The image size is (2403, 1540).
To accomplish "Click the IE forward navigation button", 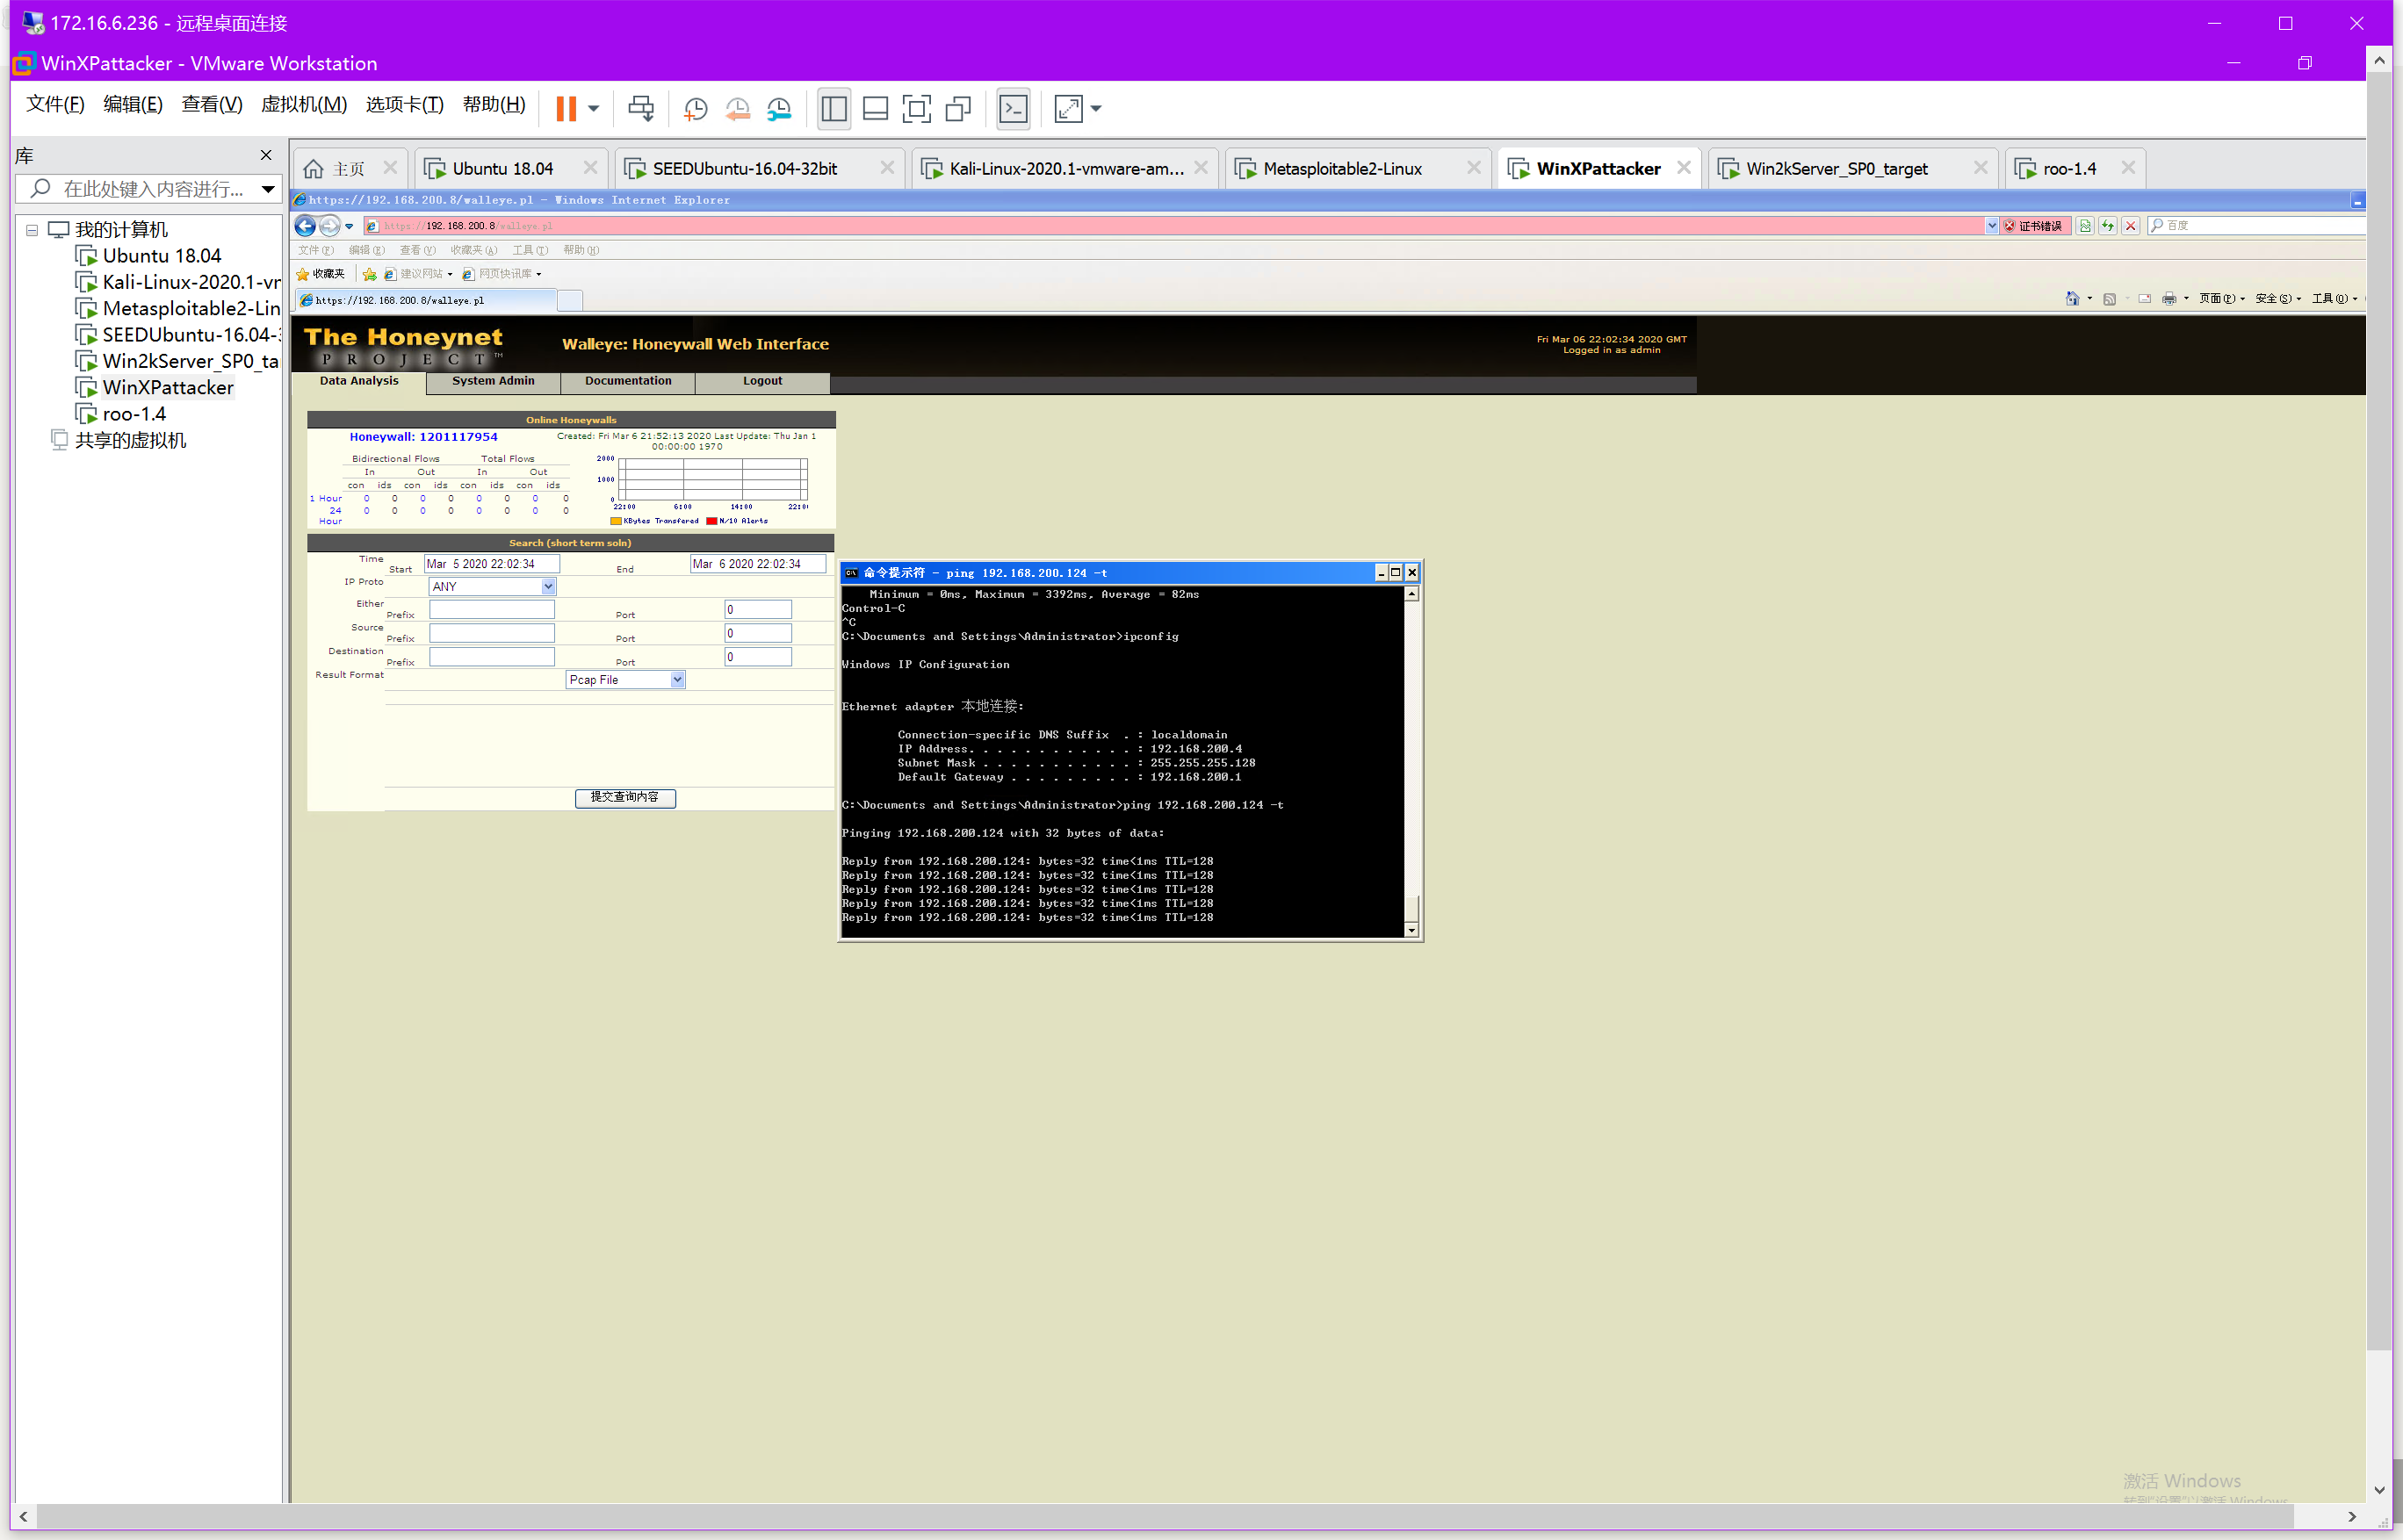I will pyautogui.click(x=329, y=226).
